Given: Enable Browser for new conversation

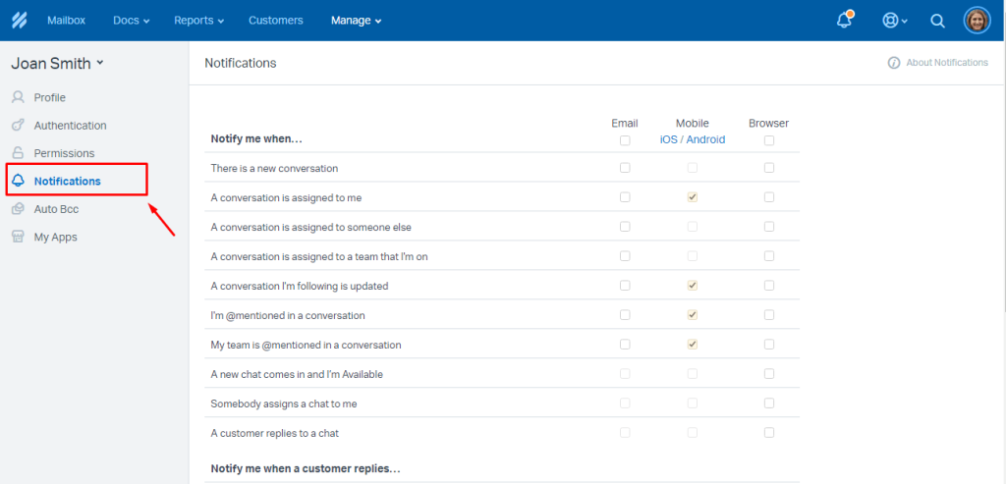Looking at the screenshot, I should (769, 168).
